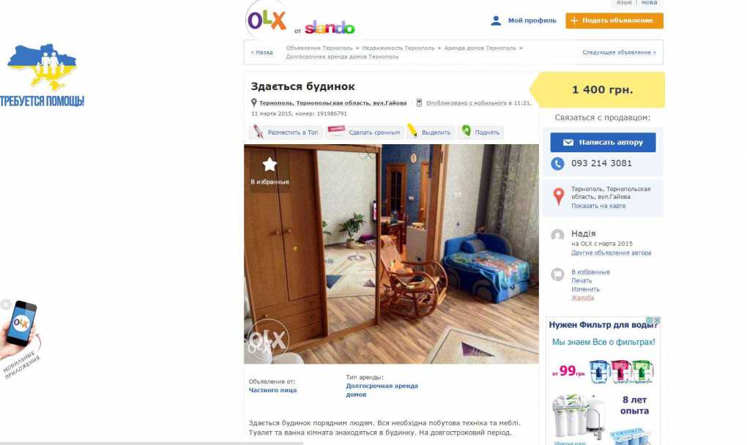Image resolution: width=747 pixels, height=445 pixels.
Task: Click Разместить в Топ
Action: point(286,132)
